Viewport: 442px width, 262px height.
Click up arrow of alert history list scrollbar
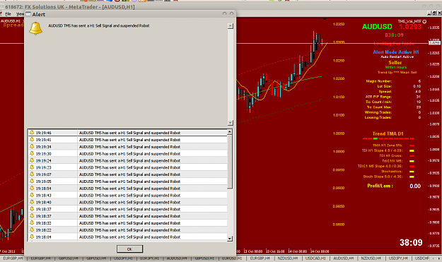230,131
